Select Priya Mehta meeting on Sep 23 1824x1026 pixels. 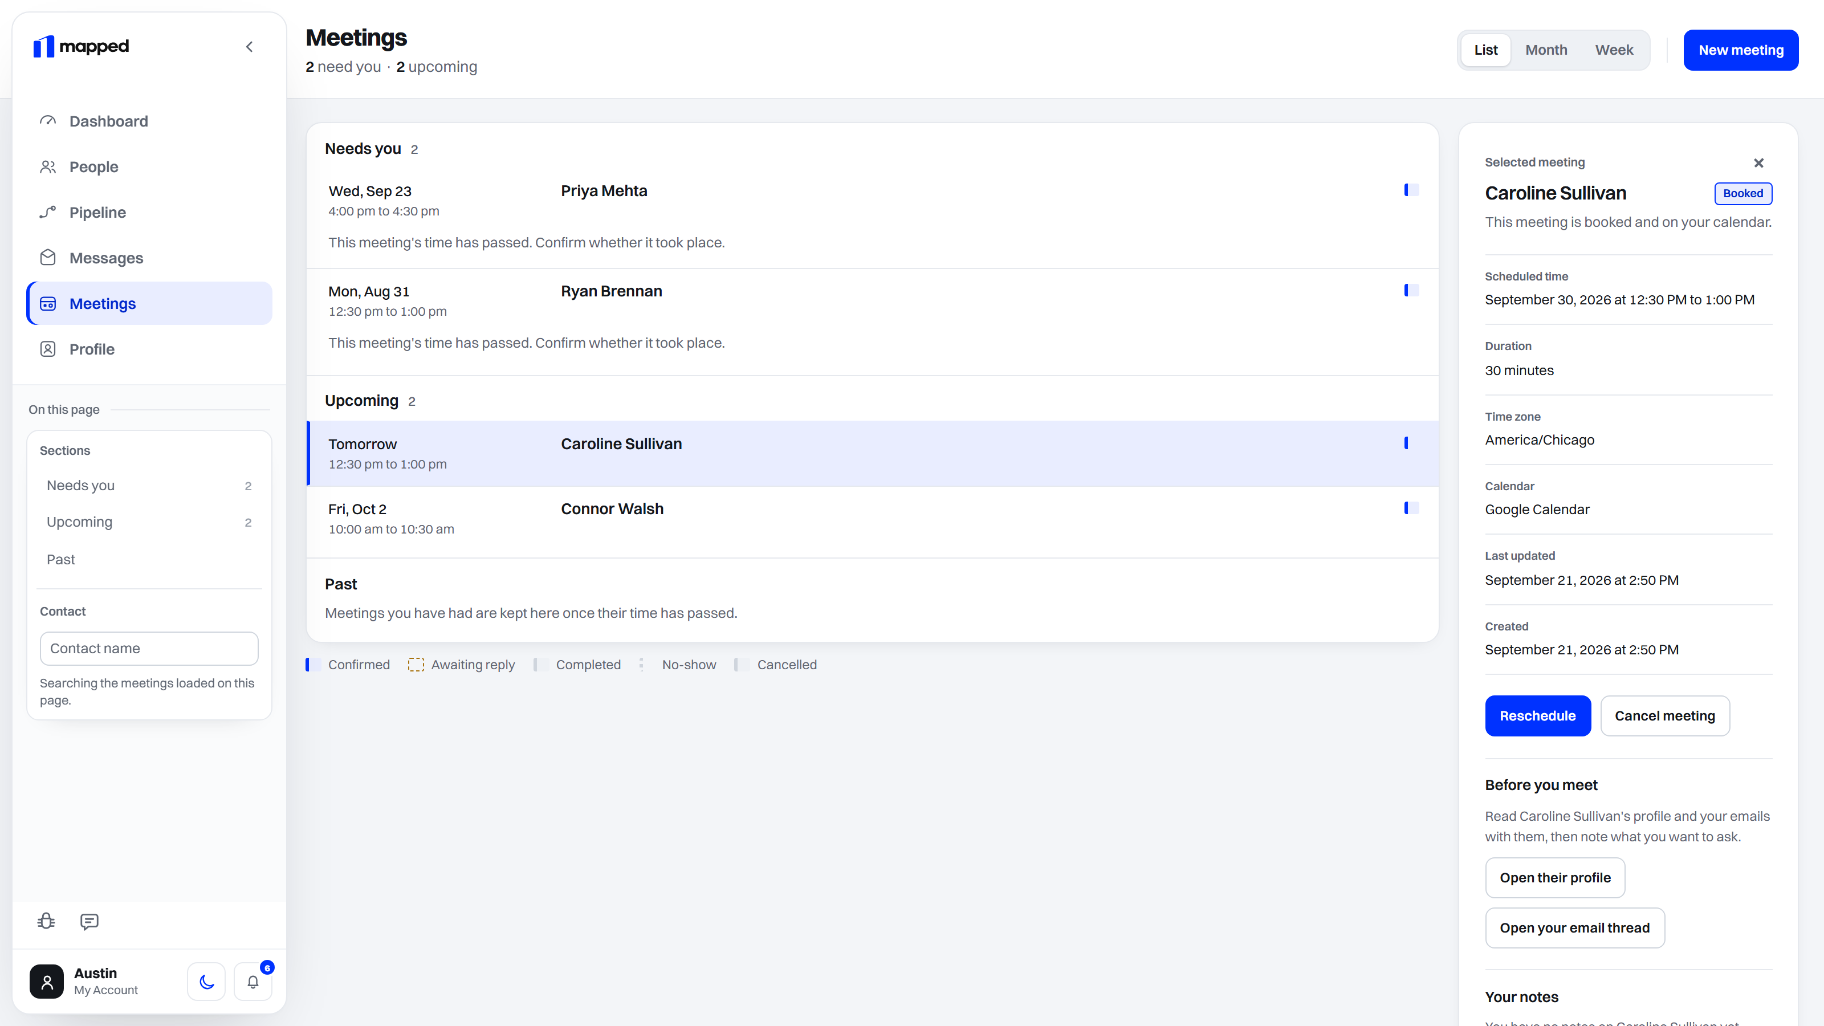872,217
